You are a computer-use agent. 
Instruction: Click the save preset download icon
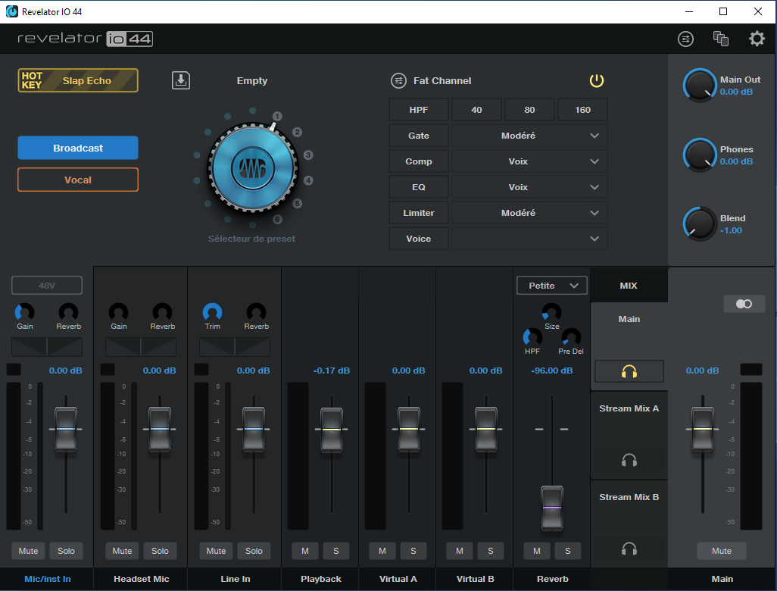pos(181,80)
